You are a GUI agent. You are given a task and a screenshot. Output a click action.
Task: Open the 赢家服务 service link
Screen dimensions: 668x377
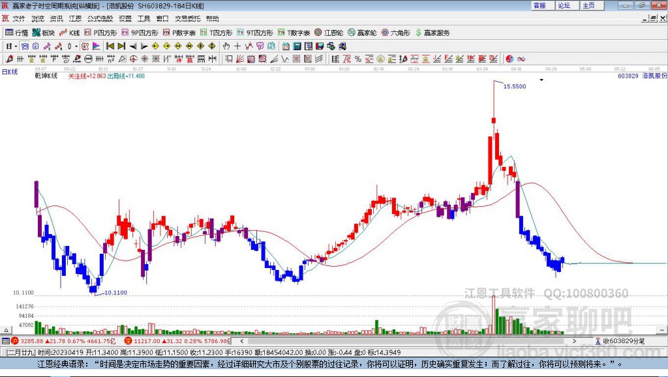[x=433, y=33]
